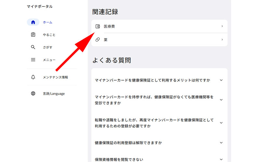Viewport: 260px width, 162px height.
Task: Expand chevron for 保険資格情報を閲覧できない question
Action: click(x=221, y=159)
